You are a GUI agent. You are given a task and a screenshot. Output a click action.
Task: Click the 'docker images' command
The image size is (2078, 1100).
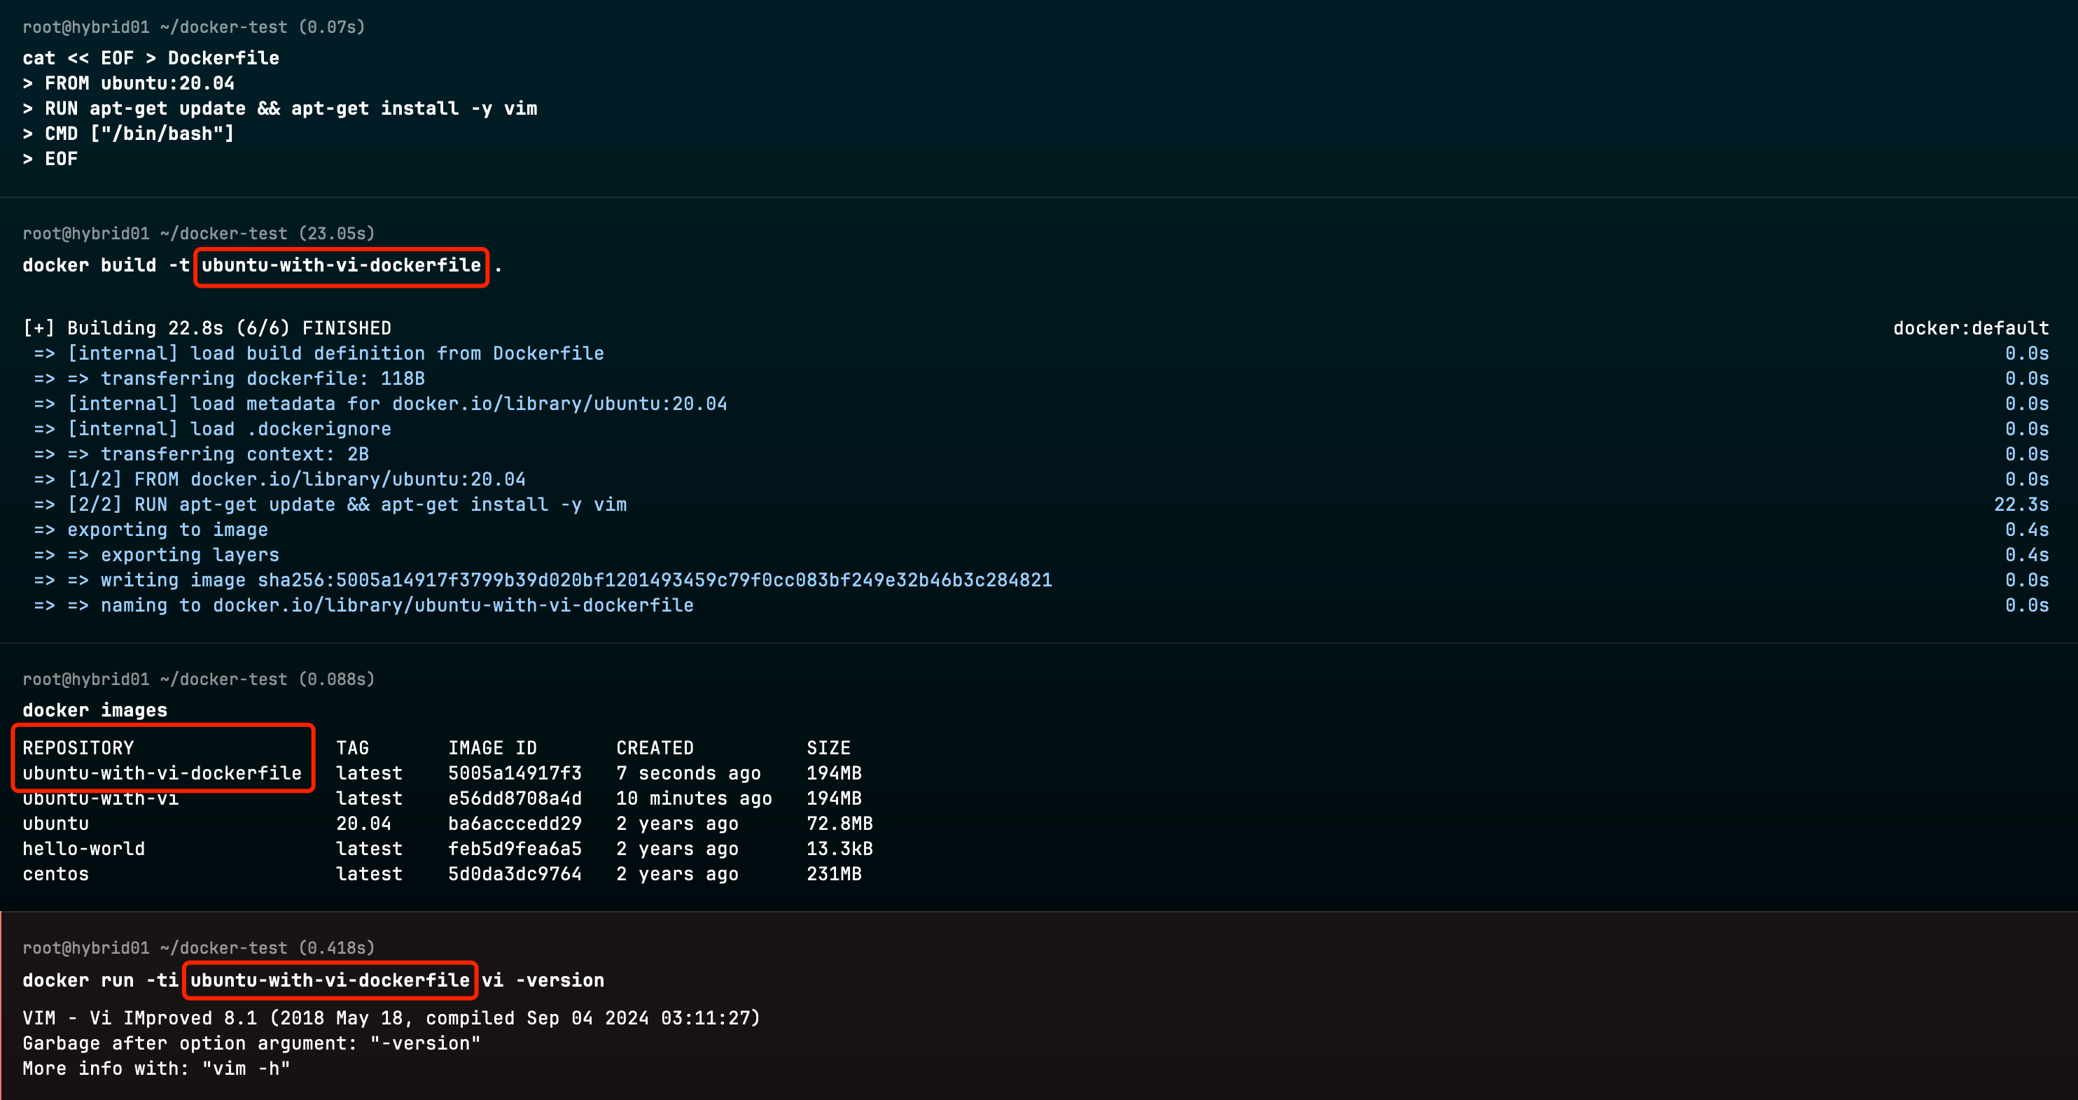point(95,710)
